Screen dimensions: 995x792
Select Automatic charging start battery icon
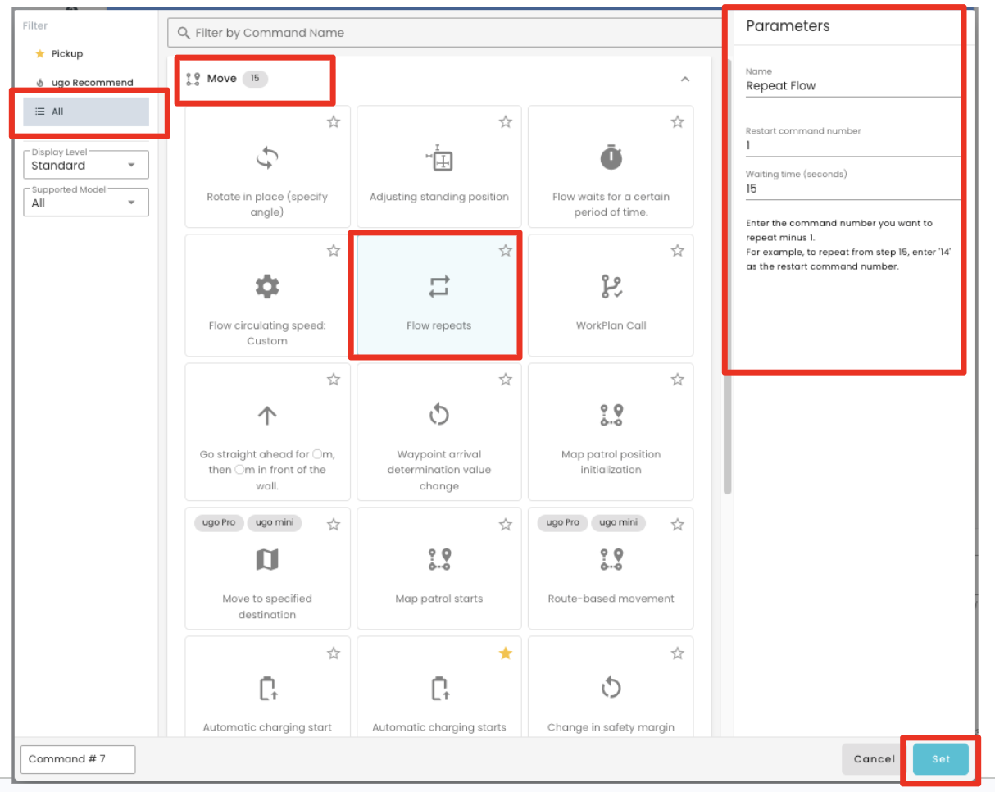(267, 688)
